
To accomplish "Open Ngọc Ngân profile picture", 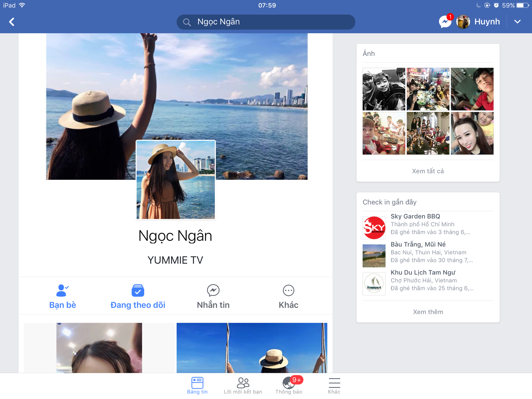I will tap(176, 180).
